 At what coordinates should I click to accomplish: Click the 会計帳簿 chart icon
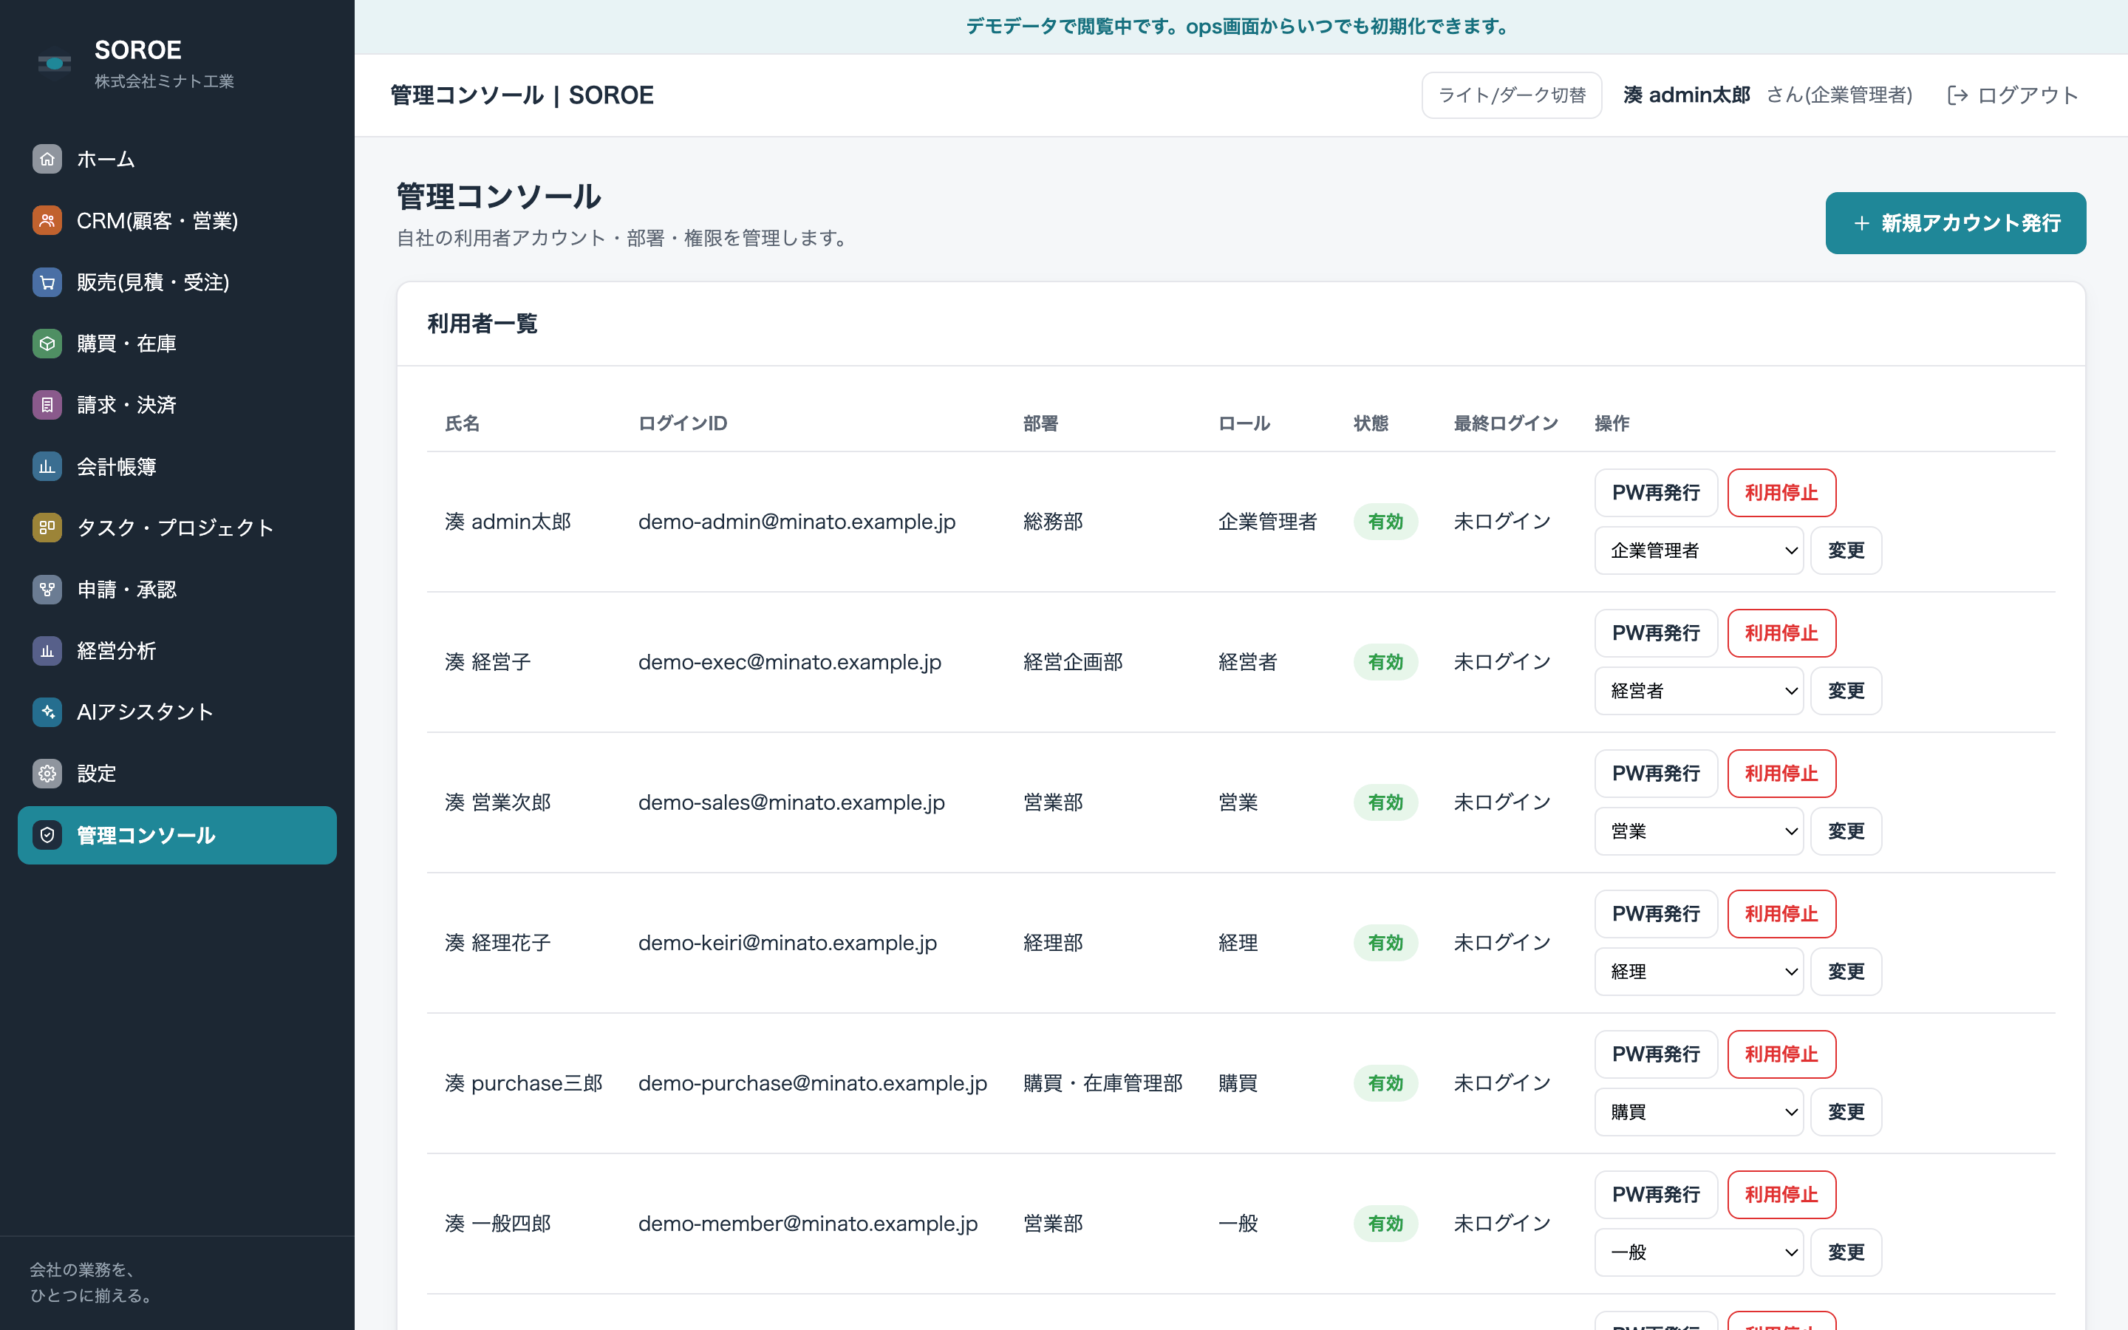[x=47, y=466]
